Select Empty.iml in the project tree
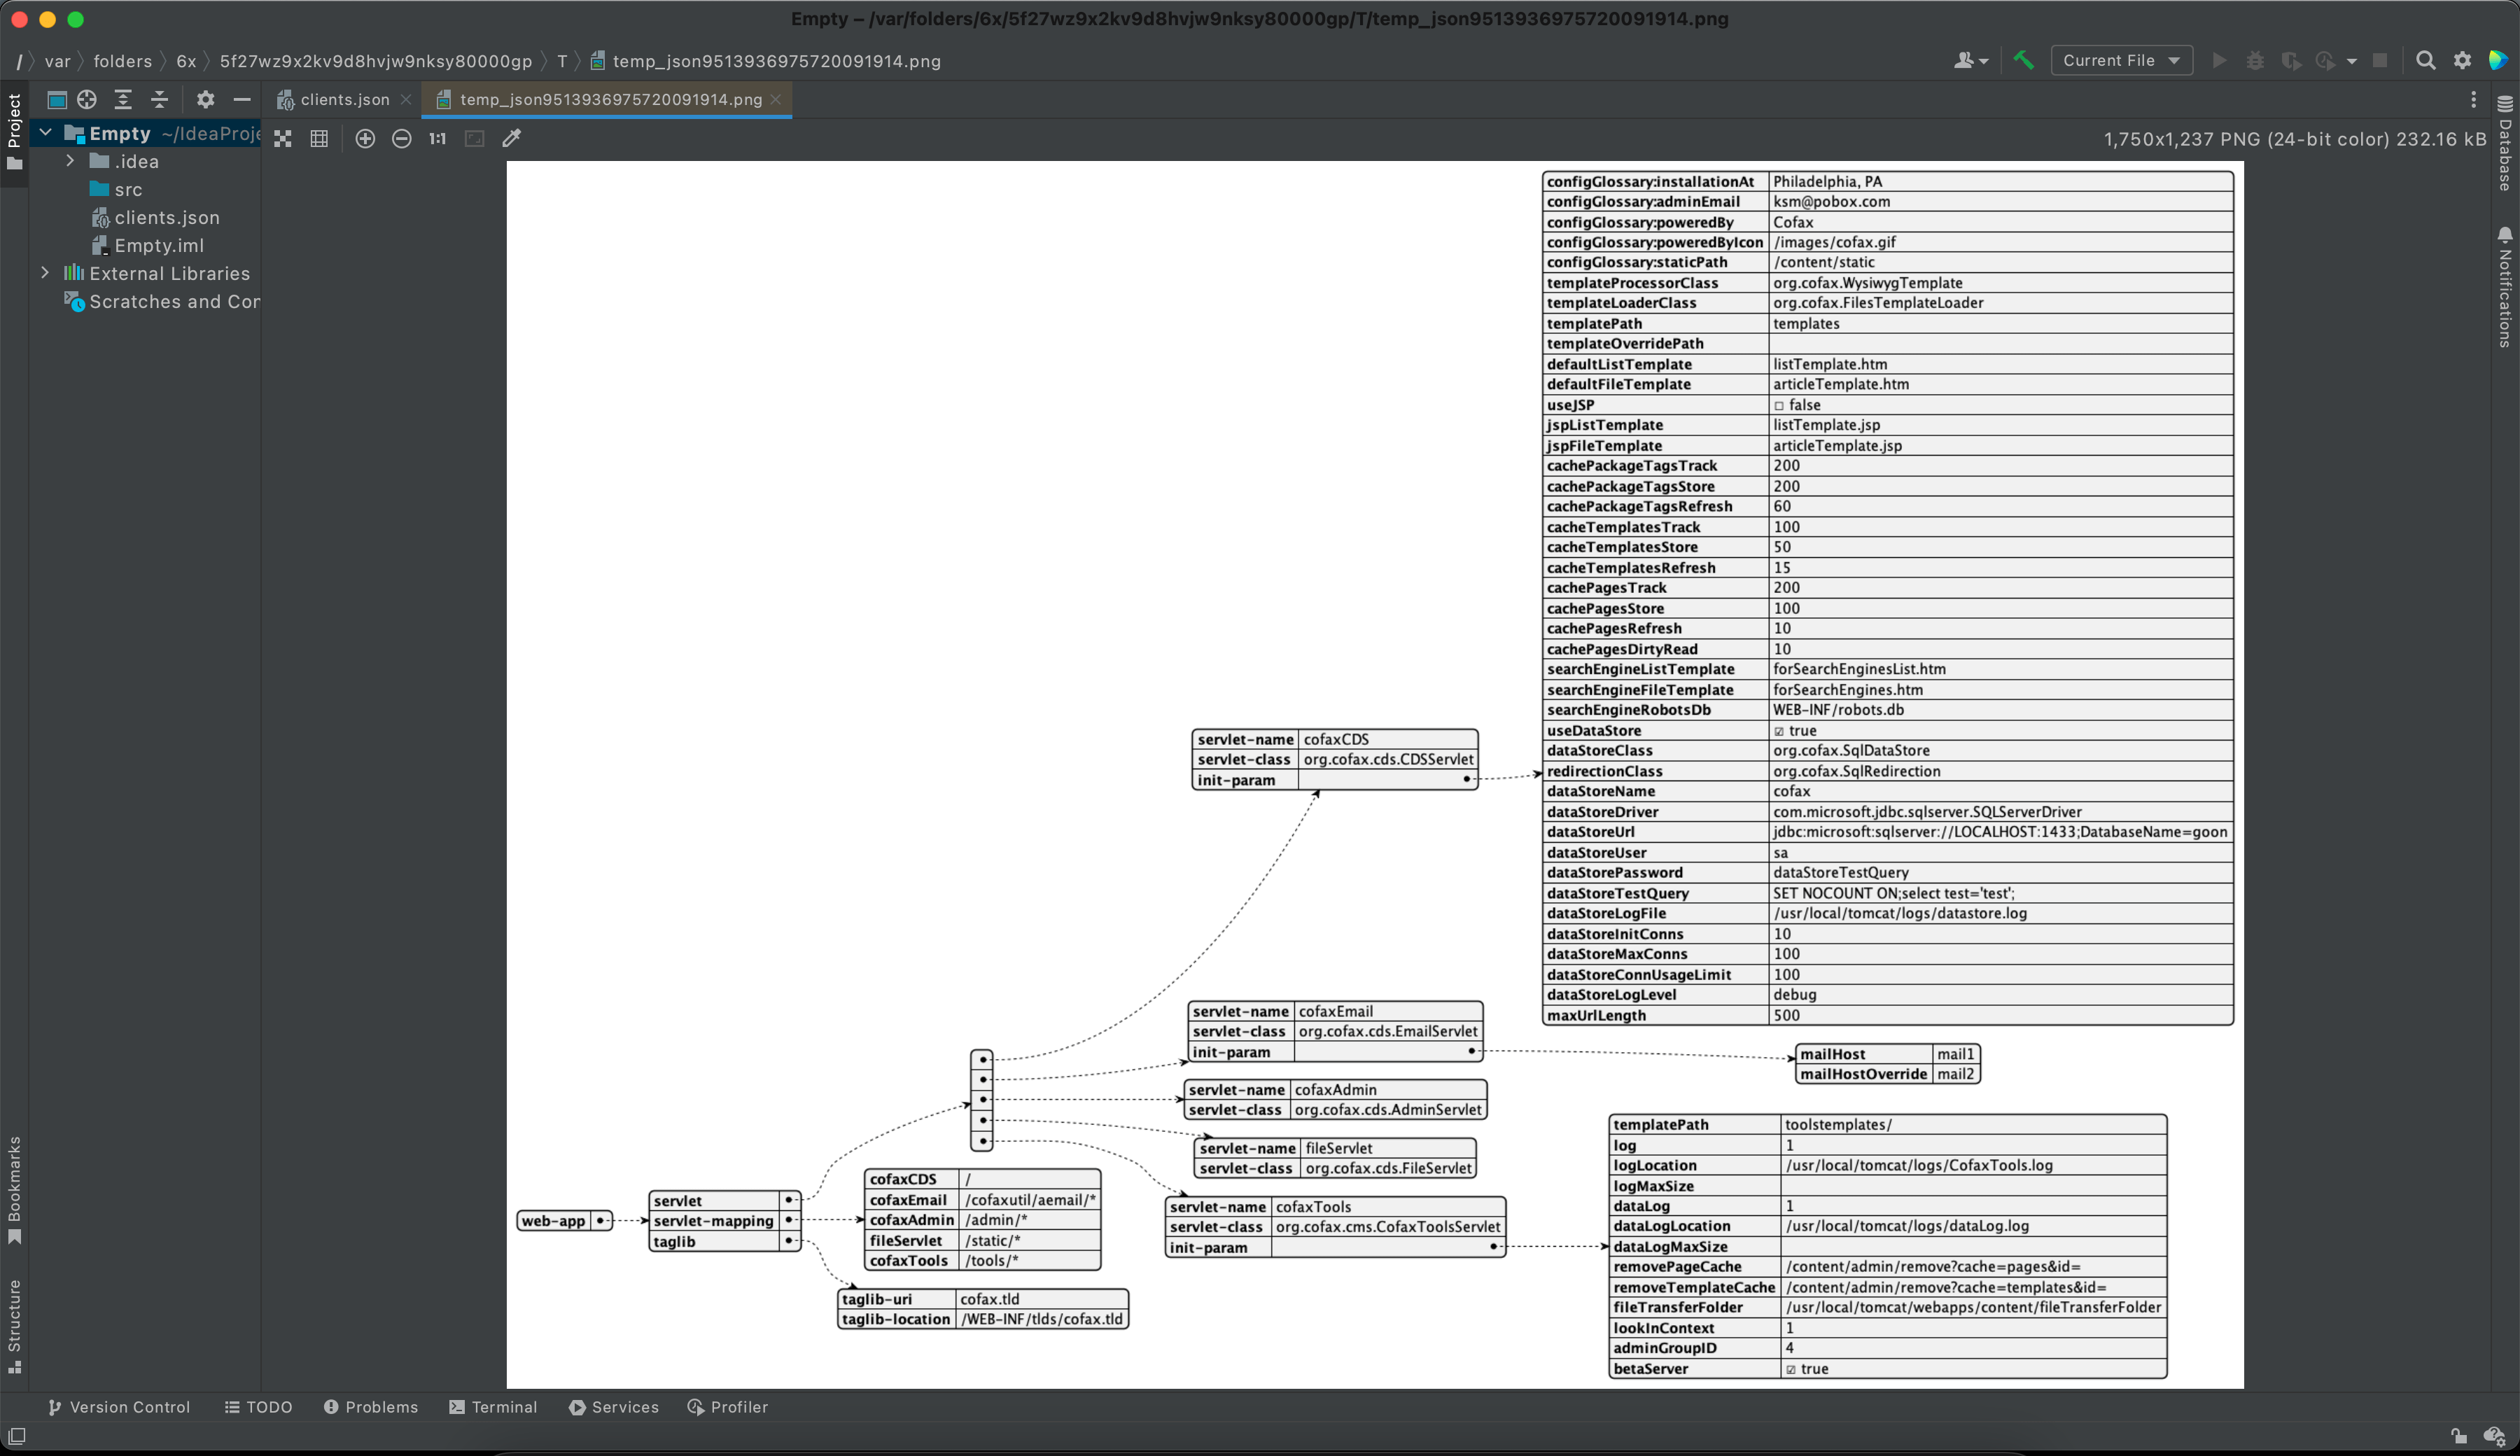This screenshot has width=2520, height=1456. click(159, 245)
